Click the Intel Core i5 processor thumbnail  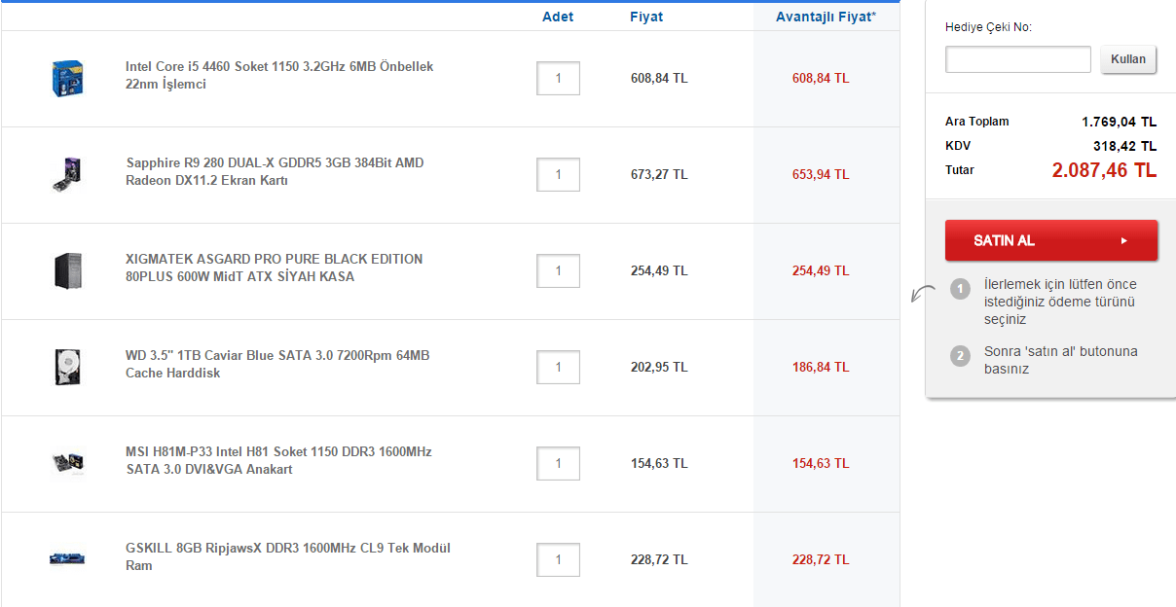coord(67,78)
